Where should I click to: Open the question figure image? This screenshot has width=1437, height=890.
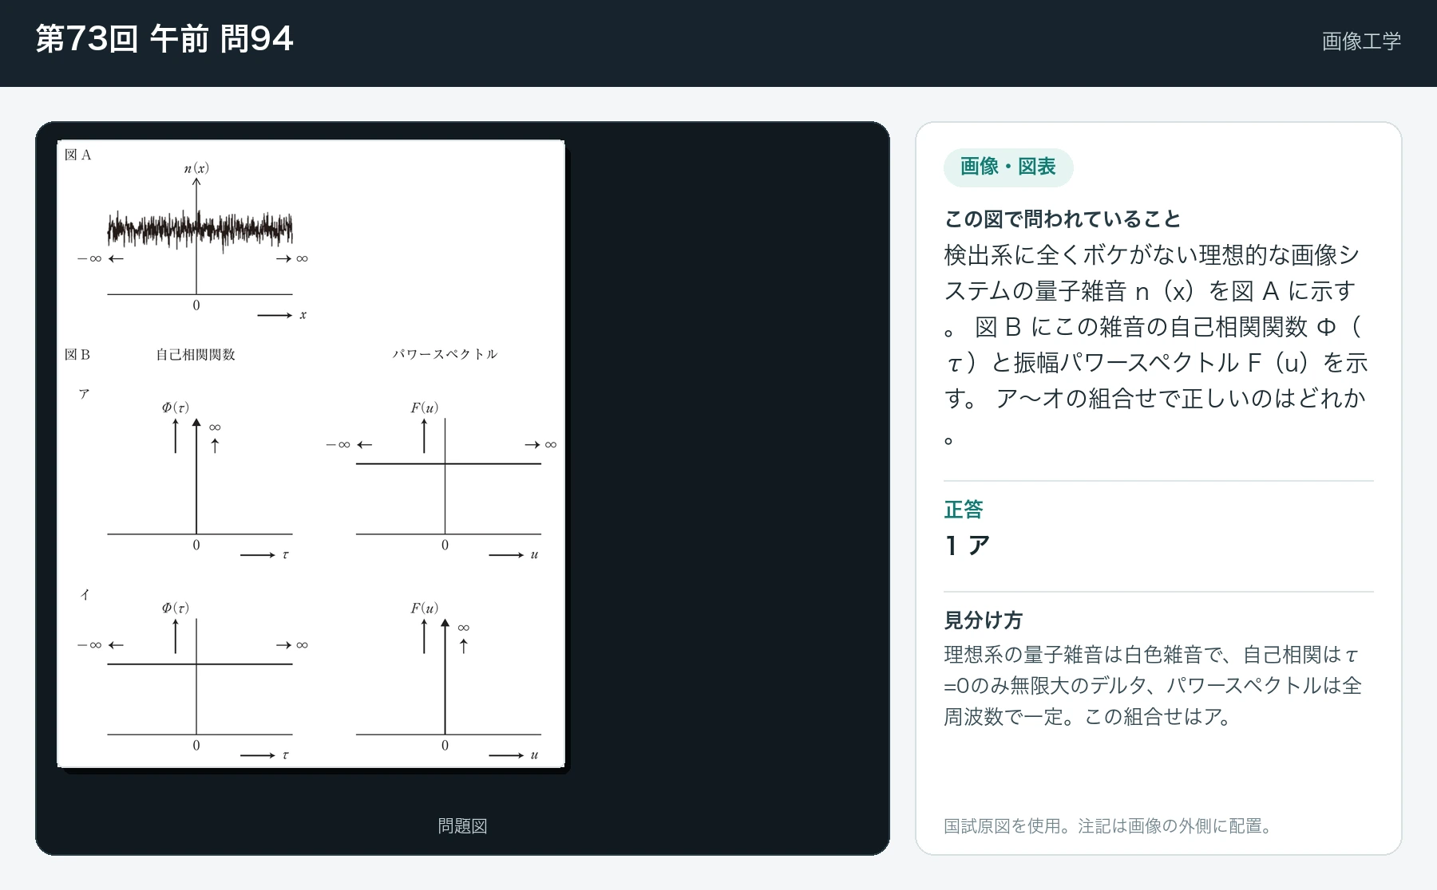[x=311, y=454]
